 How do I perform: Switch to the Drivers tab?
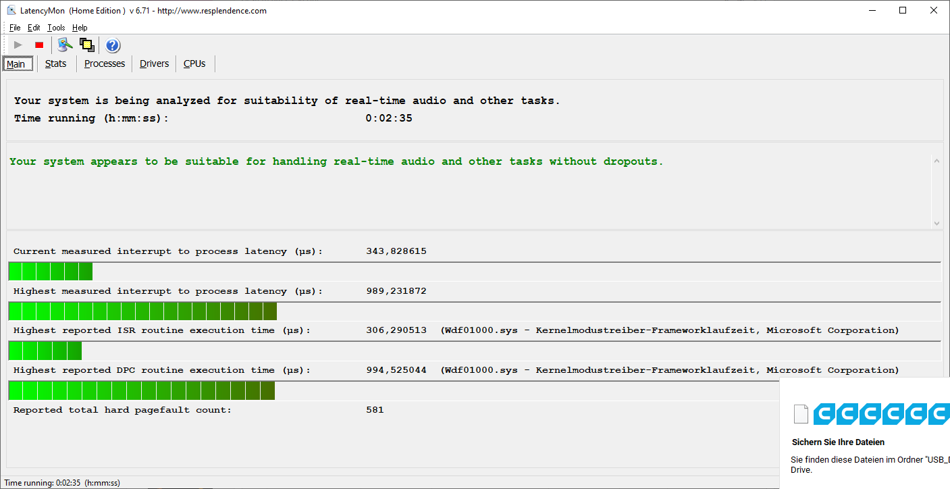tap(155, 63)
